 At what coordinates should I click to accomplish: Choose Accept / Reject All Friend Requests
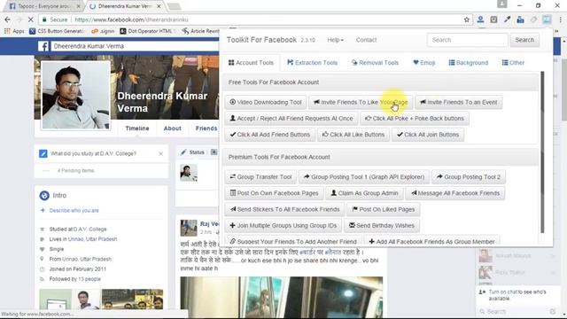tap(291, 118)
